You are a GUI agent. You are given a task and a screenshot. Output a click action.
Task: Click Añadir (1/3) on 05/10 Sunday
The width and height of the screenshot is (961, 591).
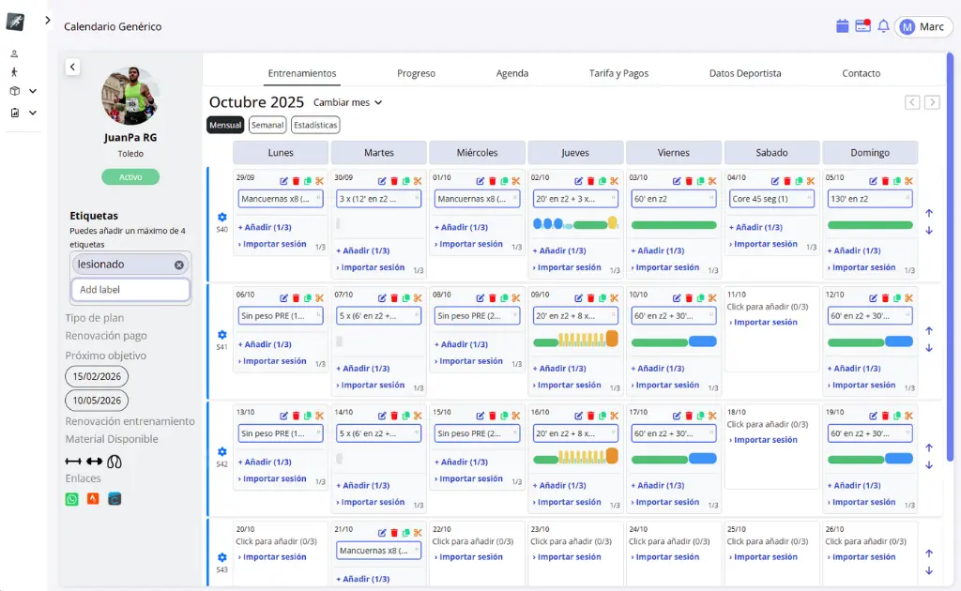coord(857,250)
